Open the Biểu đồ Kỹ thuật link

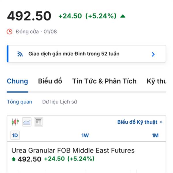click(x=137, y=122)
